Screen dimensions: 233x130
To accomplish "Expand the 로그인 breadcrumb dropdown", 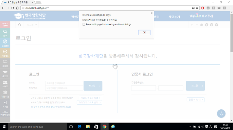I will click(x=32, y=25).
